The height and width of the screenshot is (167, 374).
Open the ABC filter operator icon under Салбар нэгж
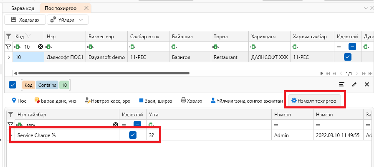132,47
